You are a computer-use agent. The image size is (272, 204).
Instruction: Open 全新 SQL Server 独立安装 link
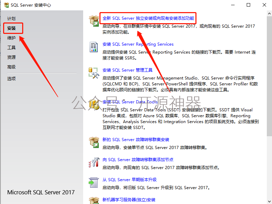(x=148, y=18)
